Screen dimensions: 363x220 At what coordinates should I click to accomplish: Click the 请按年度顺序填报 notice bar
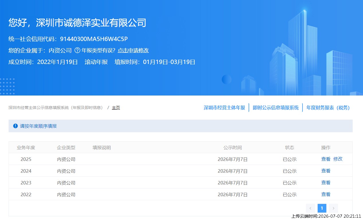pyautogui.click(x=181, y=126)
